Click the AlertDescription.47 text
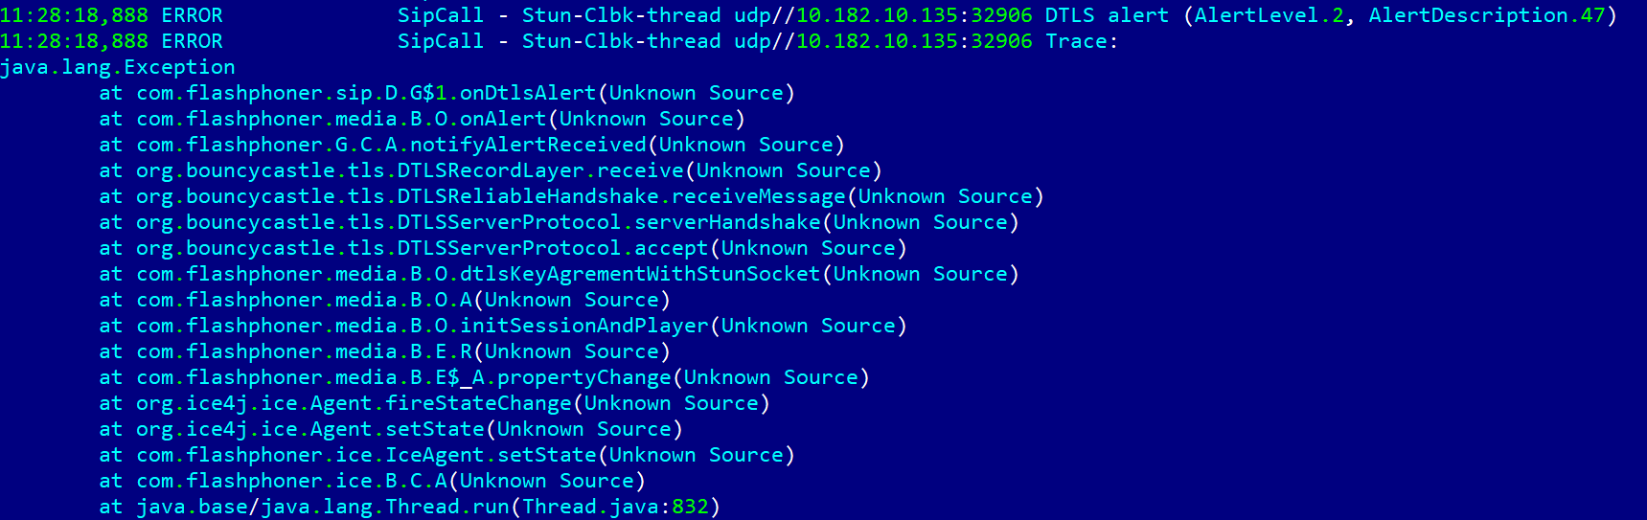The width and height of the screenshot is (1647, 520). pyautogui.click(x=1486, y=15)
